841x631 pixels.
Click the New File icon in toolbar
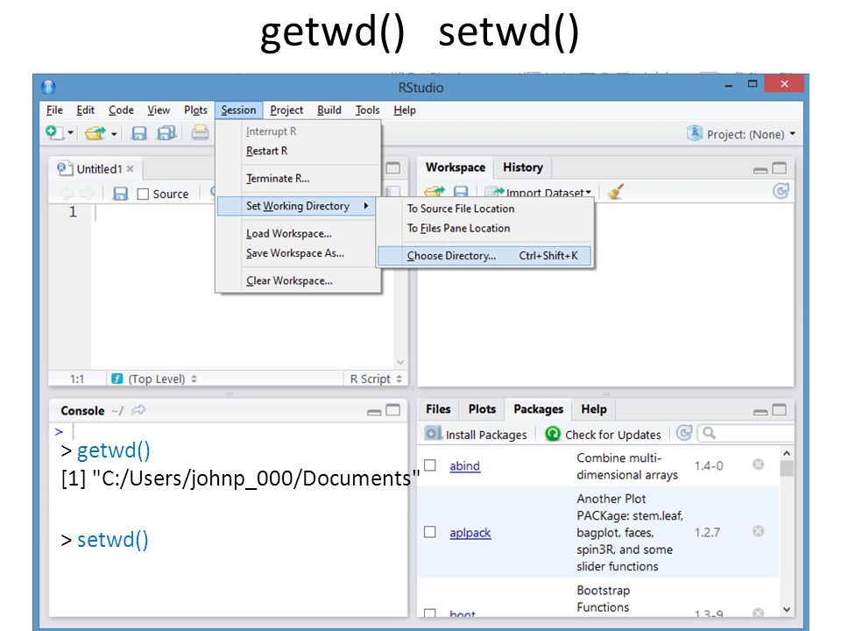(54, 132)
